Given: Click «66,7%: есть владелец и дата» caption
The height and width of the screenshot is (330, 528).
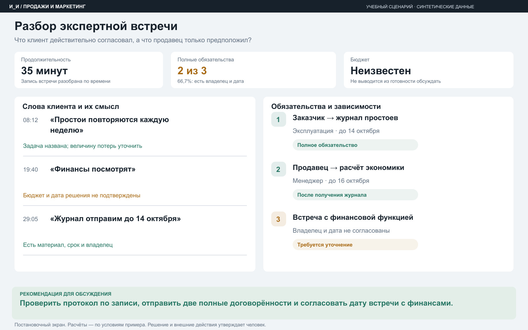Looking at the screenshot, I should 211,81.
